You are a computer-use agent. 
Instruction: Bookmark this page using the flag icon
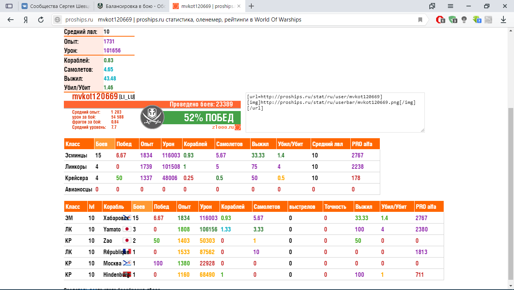[x=420, y=20]
